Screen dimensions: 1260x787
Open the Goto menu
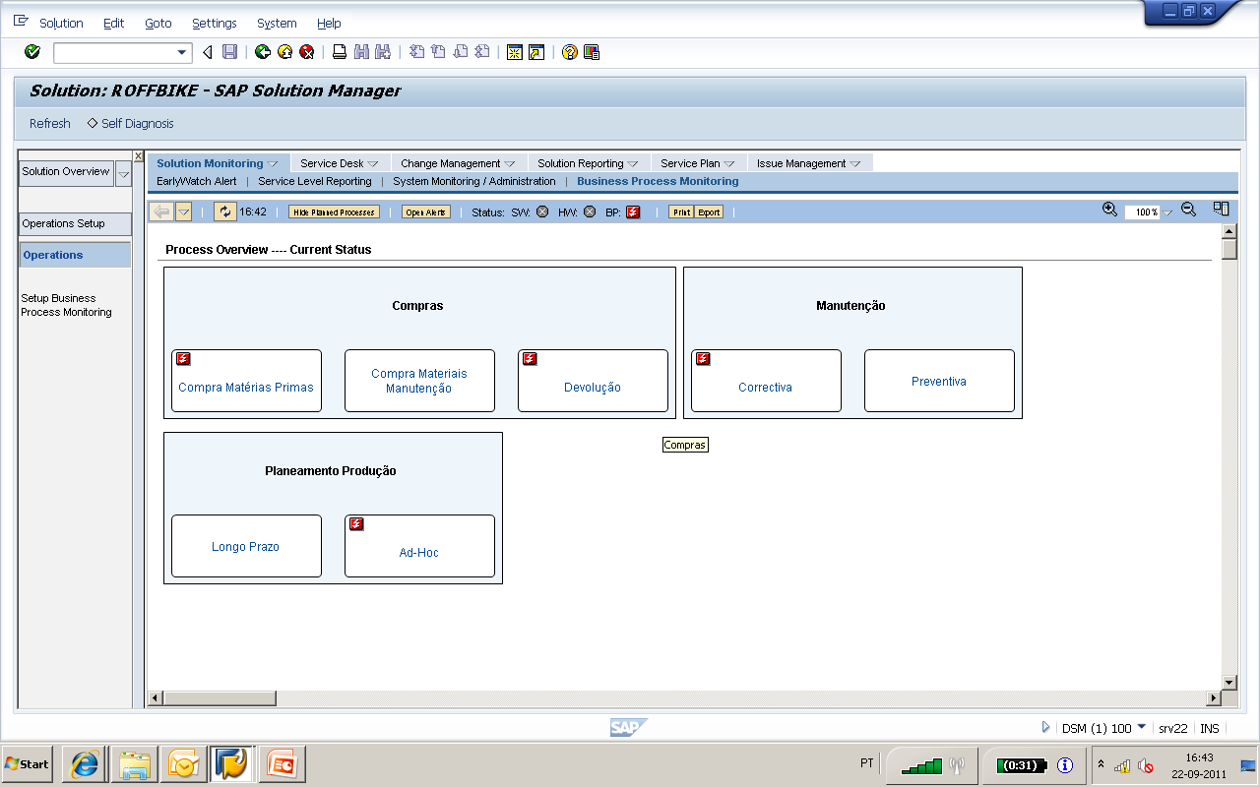point(157,23)
